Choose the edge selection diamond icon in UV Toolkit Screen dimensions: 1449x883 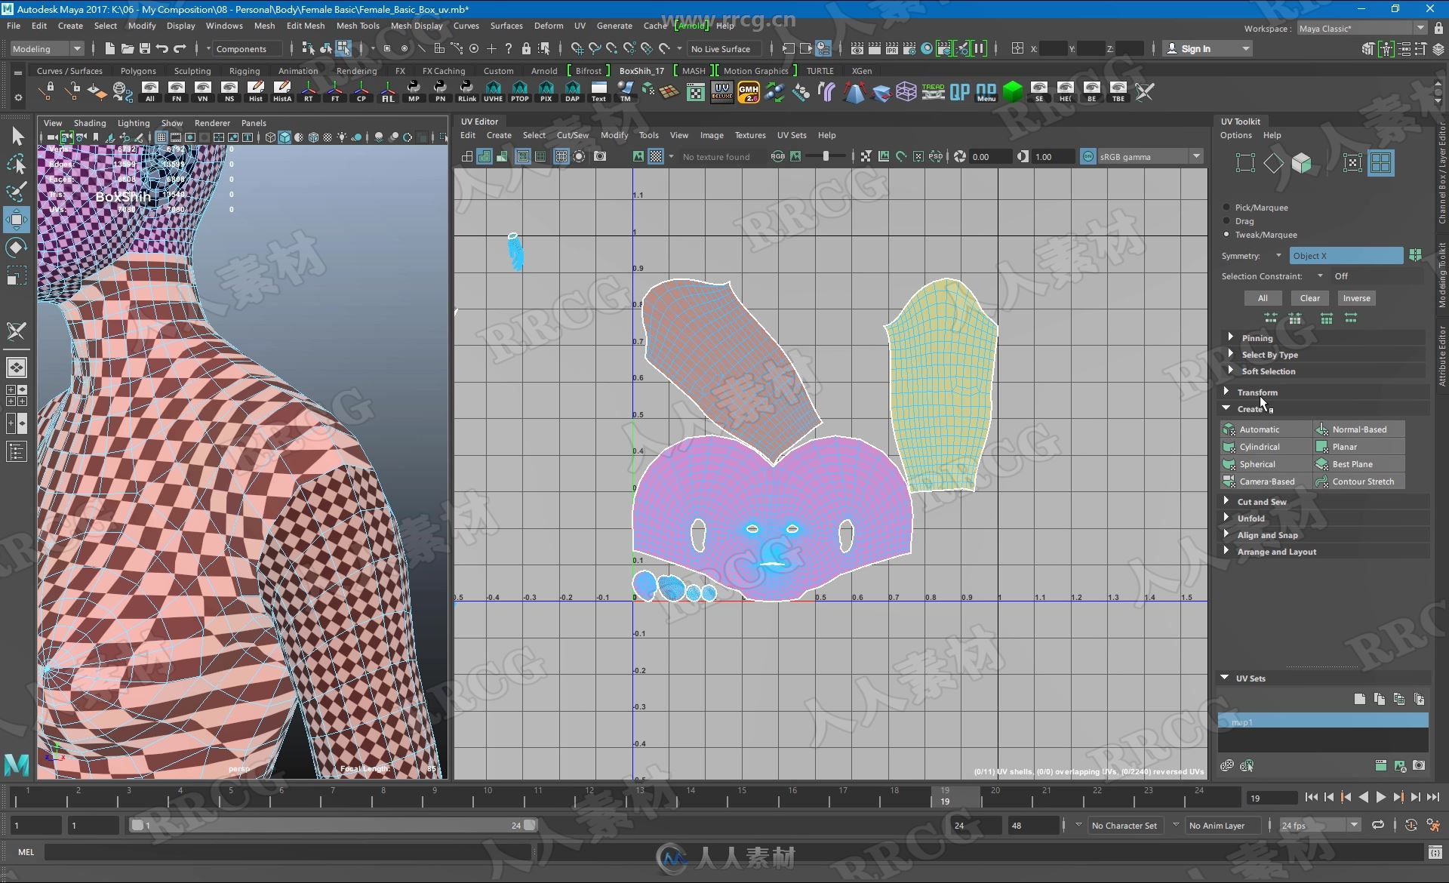(1274, 163)
